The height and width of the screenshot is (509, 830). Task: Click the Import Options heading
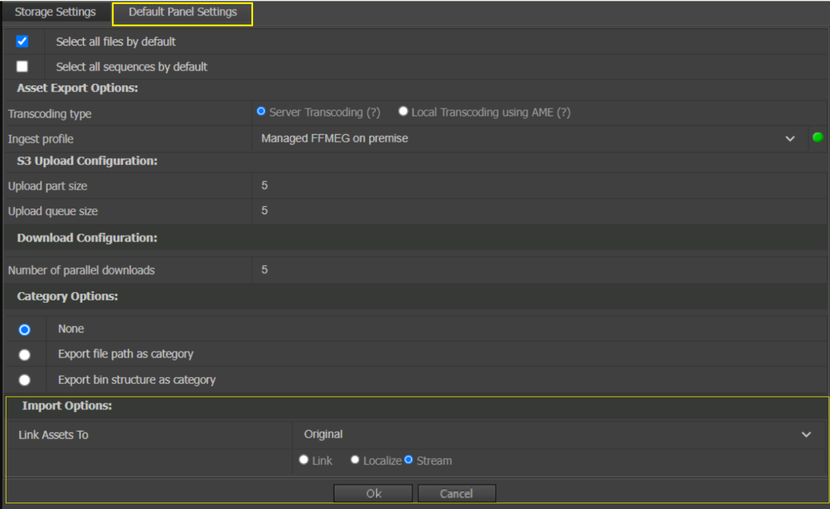[67, 406]
